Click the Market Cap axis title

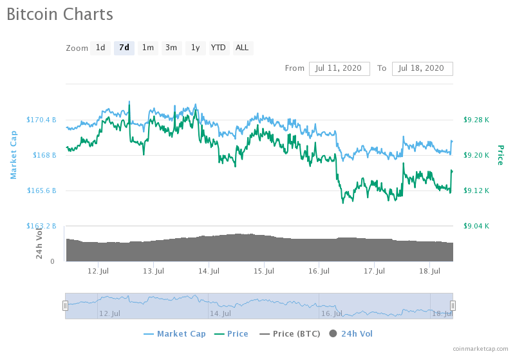[14, 155]
